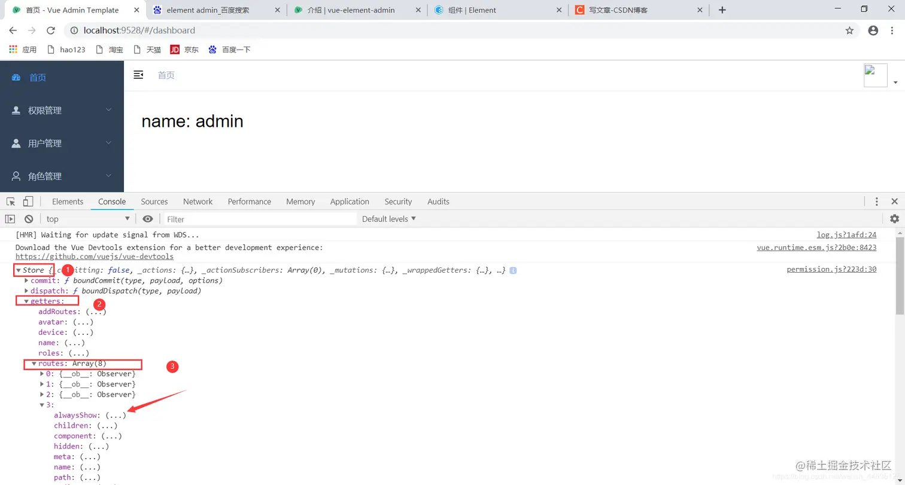This screenshot has width=905, height=485.
Task: Open the console settings gear
Action: coord(894,219)
